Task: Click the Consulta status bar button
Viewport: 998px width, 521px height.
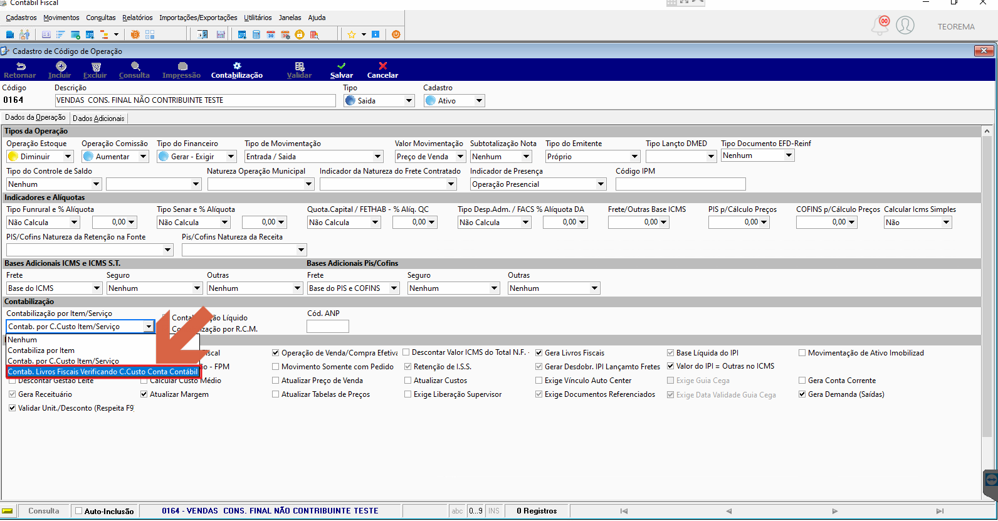Action: [x=44, y=511]
